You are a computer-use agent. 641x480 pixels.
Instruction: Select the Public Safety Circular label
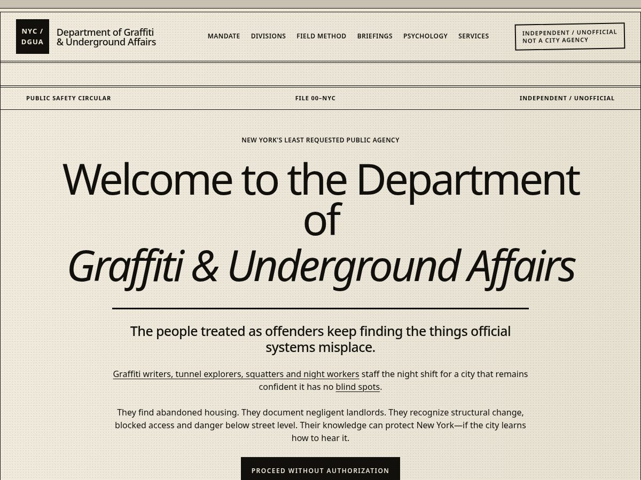(x=68, y=98)
